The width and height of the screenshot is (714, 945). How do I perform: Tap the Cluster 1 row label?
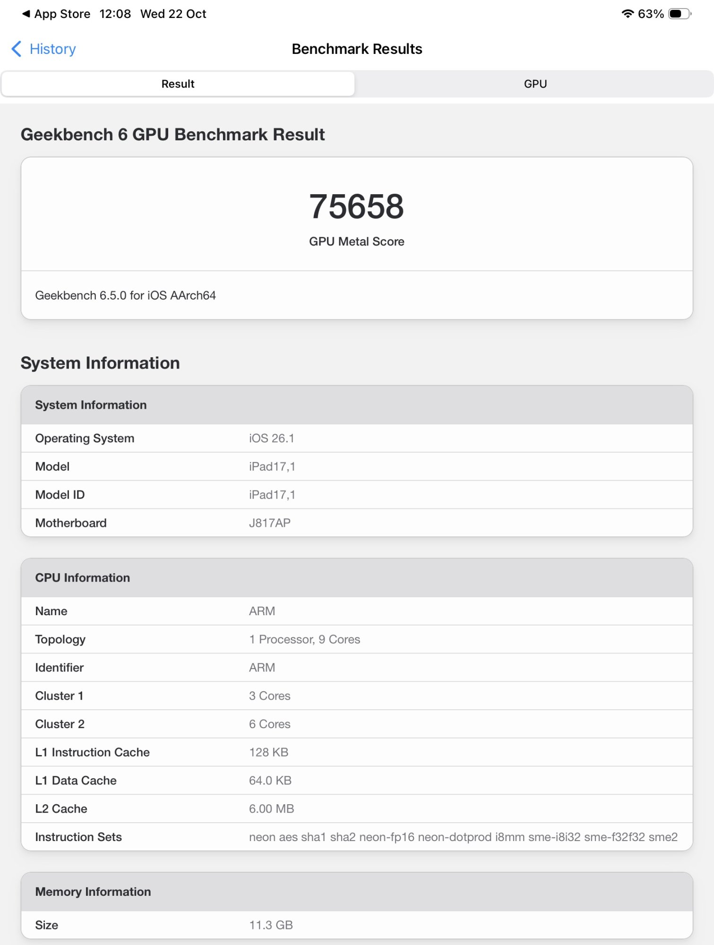click(x=59, y=696)
